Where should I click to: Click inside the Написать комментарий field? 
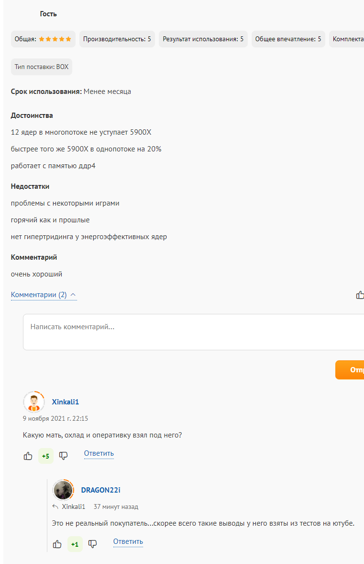point(191,332)
